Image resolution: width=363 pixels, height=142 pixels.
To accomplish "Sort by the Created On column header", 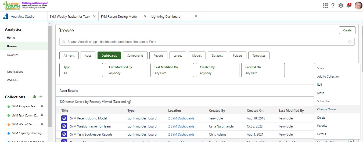I will point(255,111).
